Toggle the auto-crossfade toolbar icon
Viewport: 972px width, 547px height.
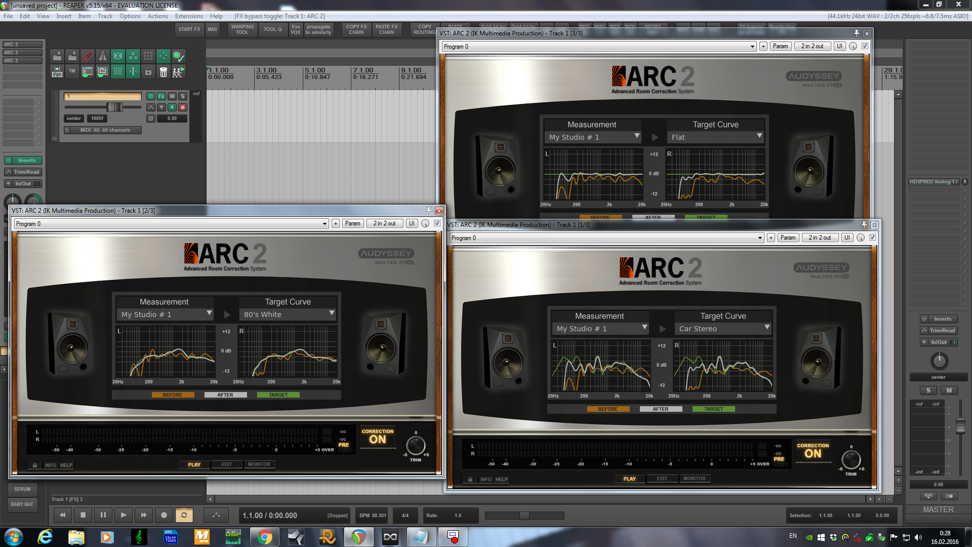118,56
